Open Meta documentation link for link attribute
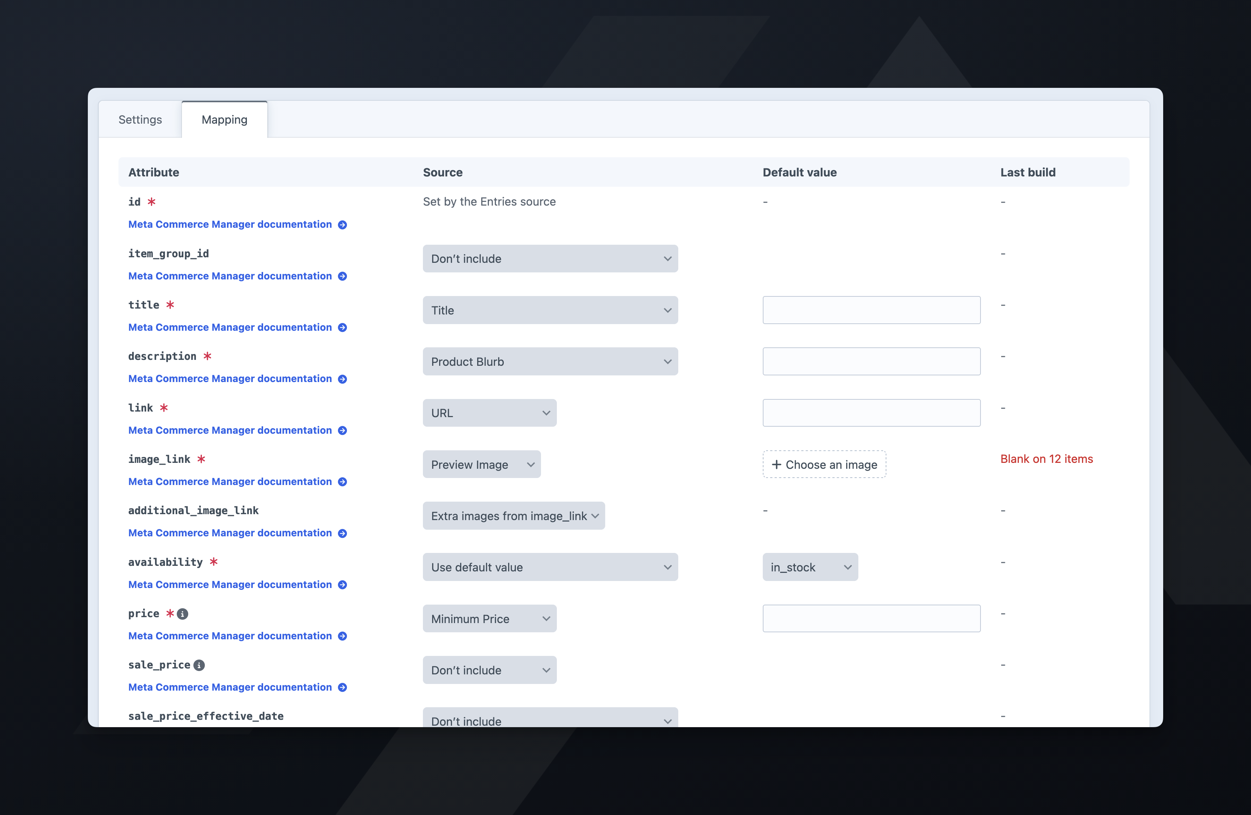Viewport: 1251px width, 815px height. [x=230, y=431]
